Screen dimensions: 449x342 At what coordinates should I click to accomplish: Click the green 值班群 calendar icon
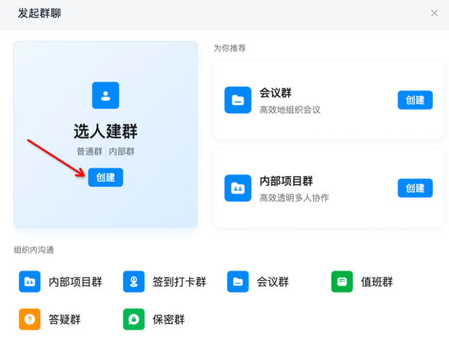342,281
